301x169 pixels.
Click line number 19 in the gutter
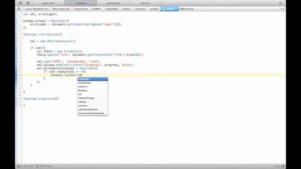[x=20, y=75]
